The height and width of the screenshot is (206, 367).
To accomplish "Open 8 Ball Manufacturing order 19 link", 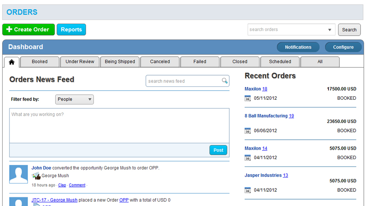I will (291, 116).
